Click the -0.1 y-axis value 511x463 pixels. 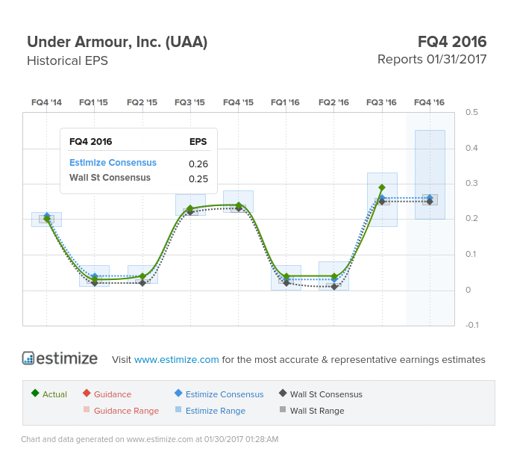coord(472,325)
